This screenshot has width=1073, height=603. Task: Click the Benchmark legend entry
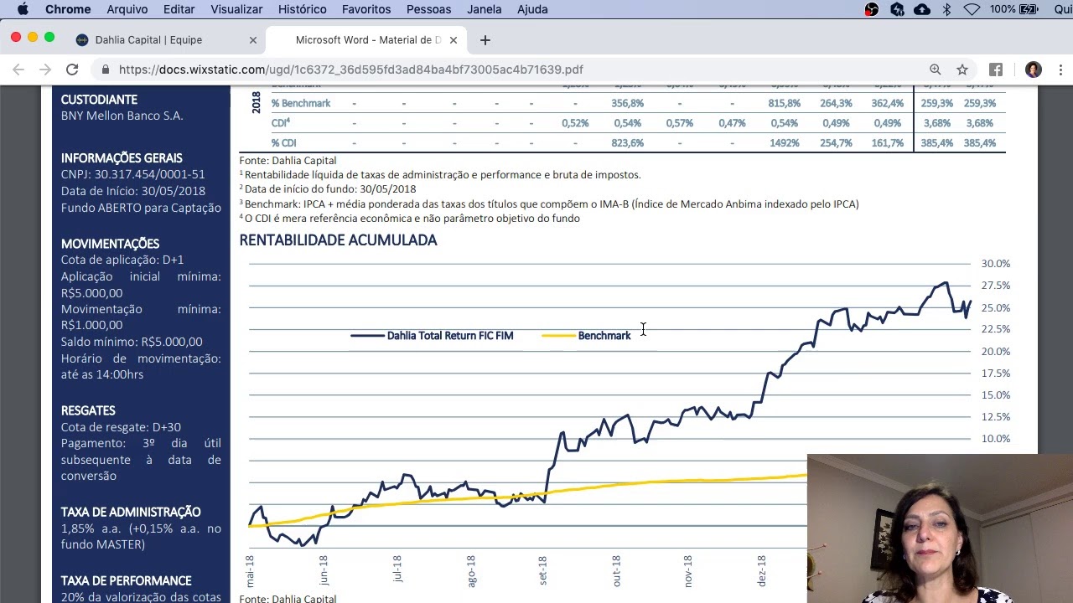pos(587,336)
